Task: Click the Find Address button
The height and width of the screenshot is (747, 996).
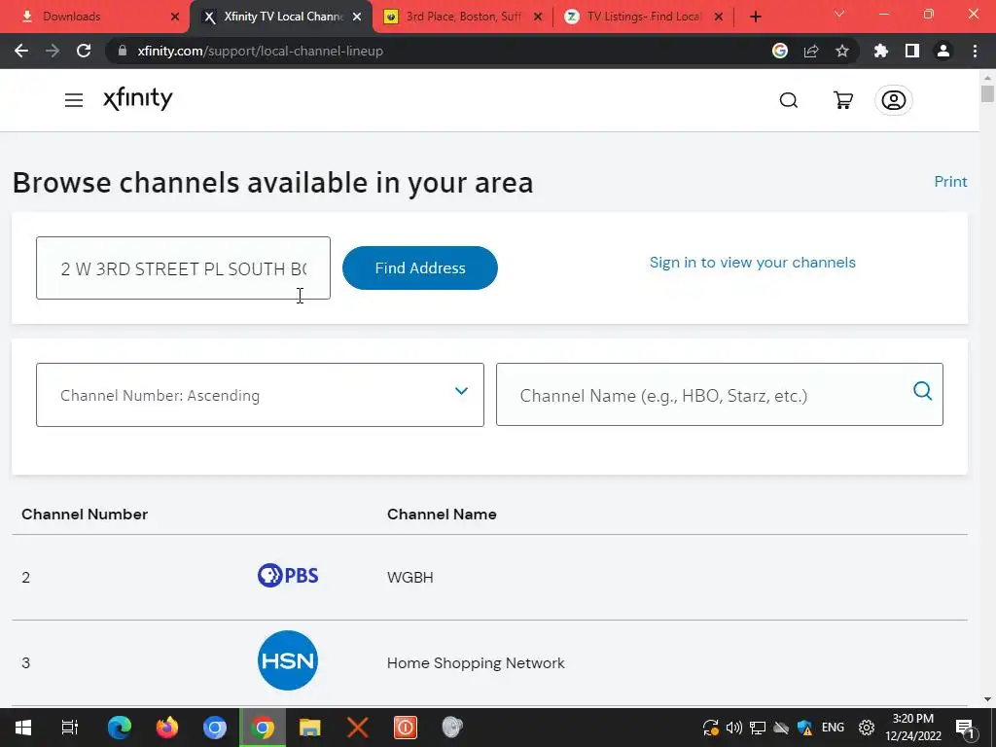Action: 420,268
